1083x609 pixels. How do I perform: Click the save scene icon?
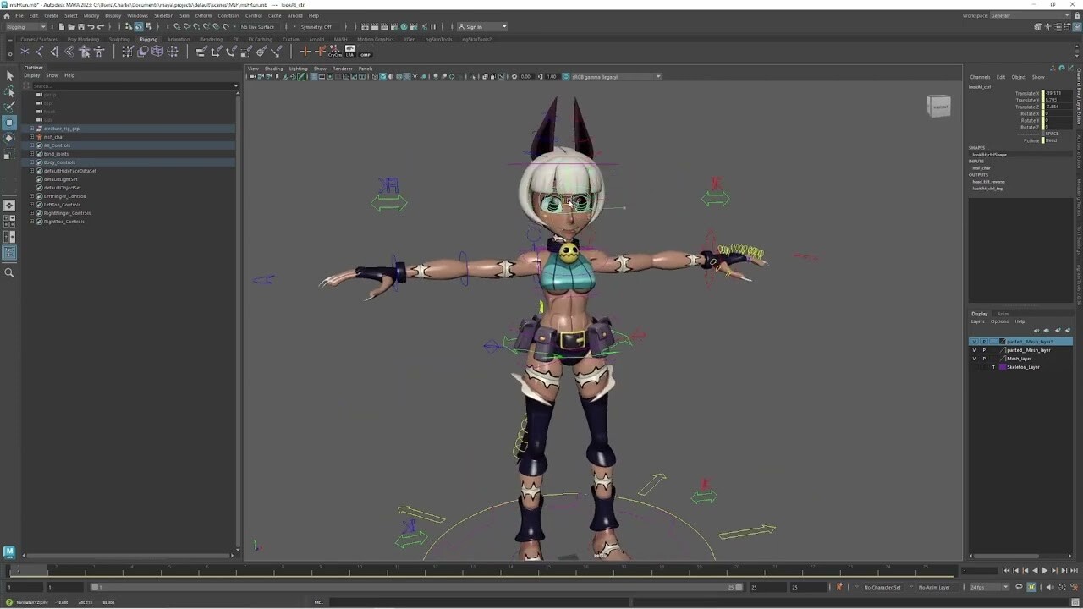(80, 26)
